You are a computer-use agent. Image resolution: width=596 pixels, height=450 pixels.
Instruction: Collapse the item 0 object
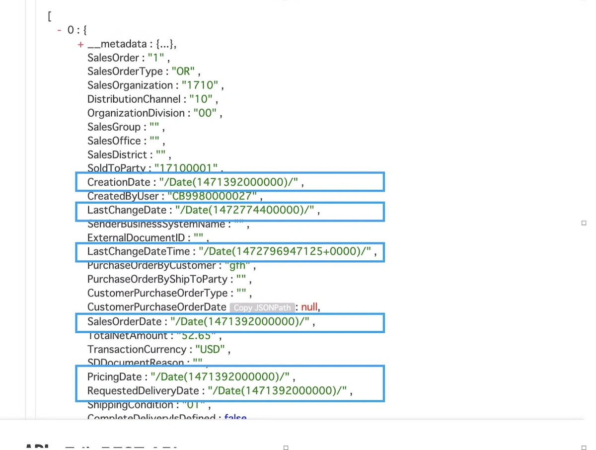click(x=60, y=30)
